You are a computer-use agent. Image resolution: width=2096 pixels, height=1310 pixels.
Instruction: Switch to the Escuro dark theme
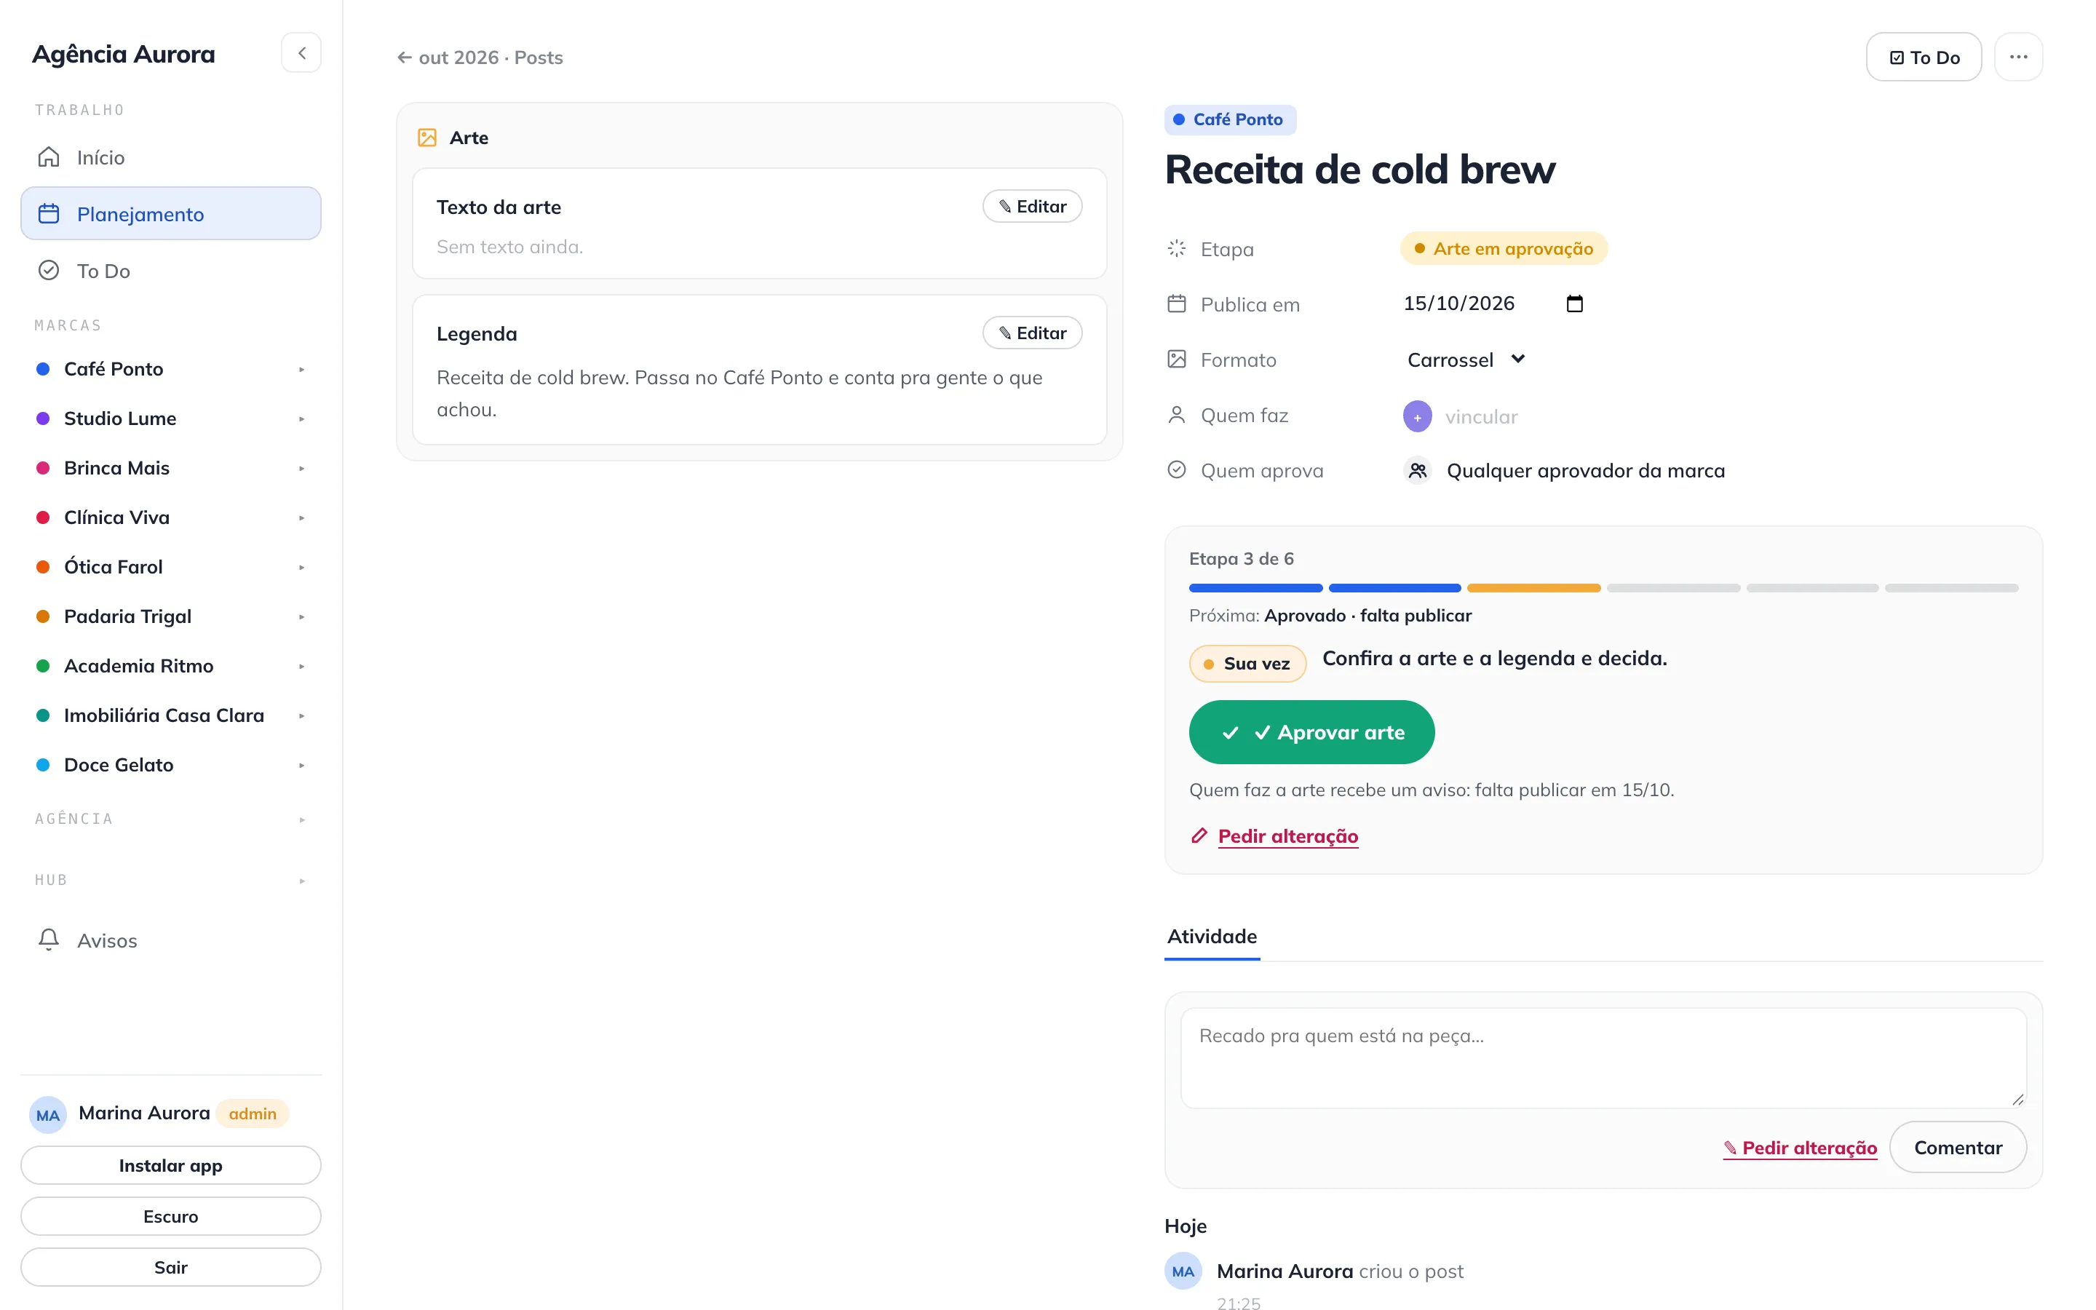tap(170, 1216)
